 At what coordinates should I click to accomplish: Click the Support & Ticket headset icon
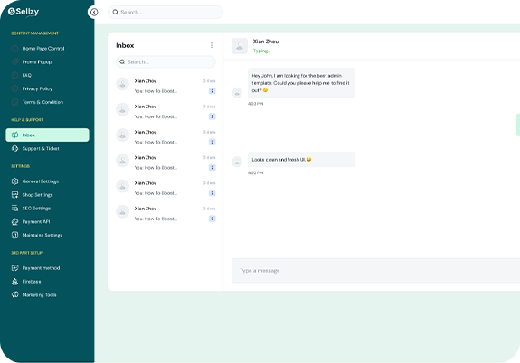[15, 148]
